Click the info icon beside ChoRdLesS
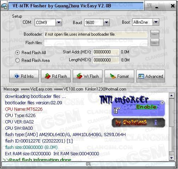The width and height of the screenshot is (178, 169). tap(156, 122)
